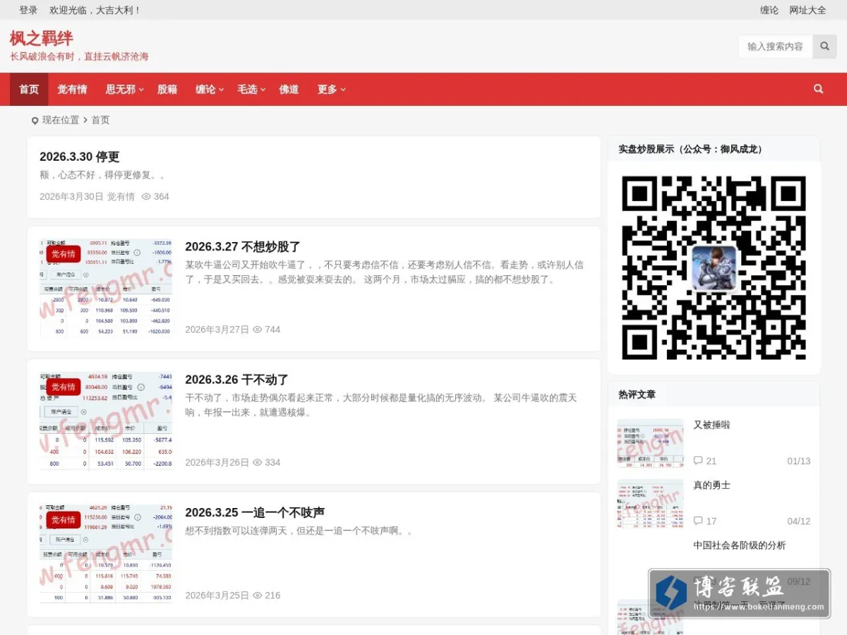
Task: Expand the 缠论 navbar dropdown arrow
Action: (x=222, y=90)
